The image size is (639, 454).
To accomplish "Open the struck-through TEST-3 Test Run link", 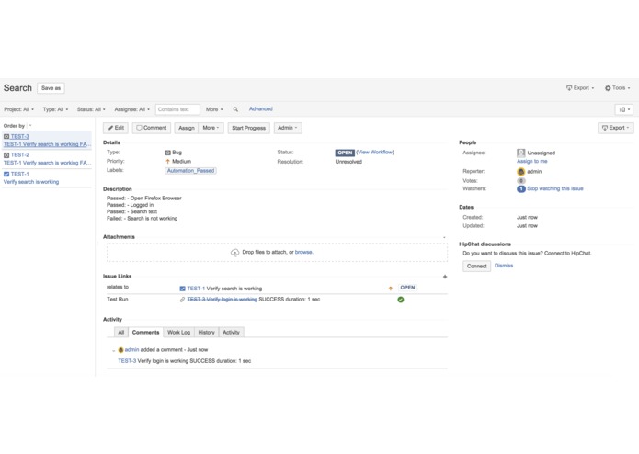I will [223, 300].
